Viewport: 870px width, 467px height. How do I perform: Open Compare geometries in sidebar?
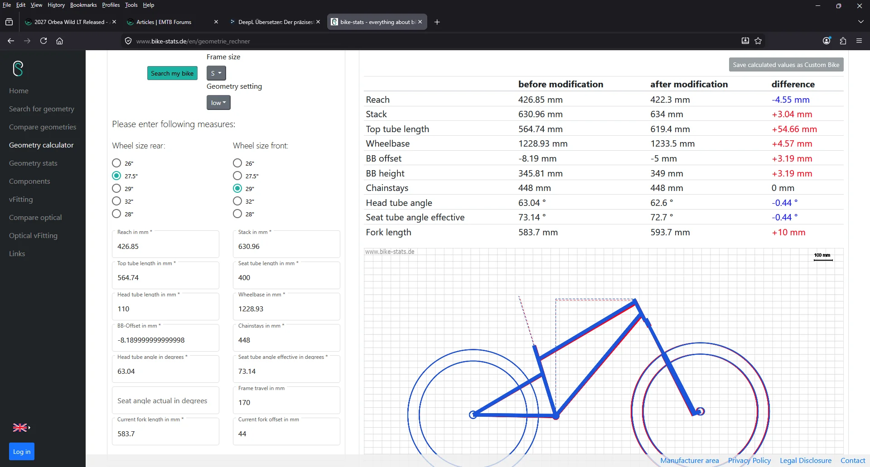tap(43, 127)
